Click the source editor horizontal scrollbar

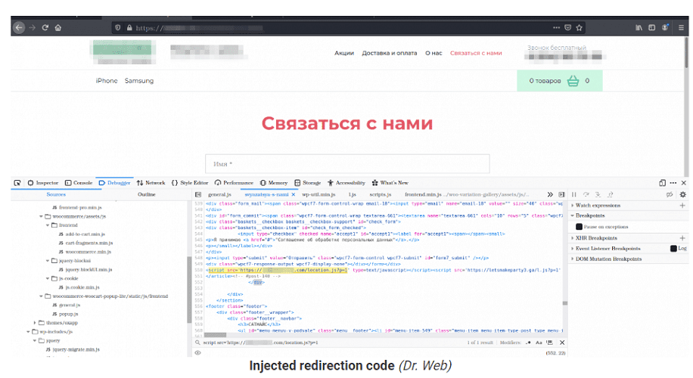coord(215,335)
